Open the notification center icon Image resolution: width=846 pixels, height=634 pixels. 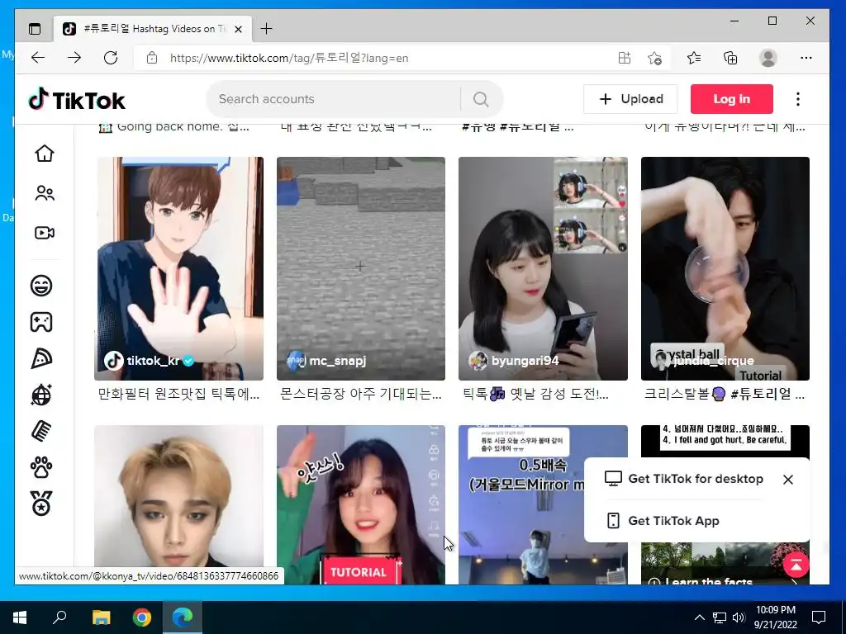[819, 617]
